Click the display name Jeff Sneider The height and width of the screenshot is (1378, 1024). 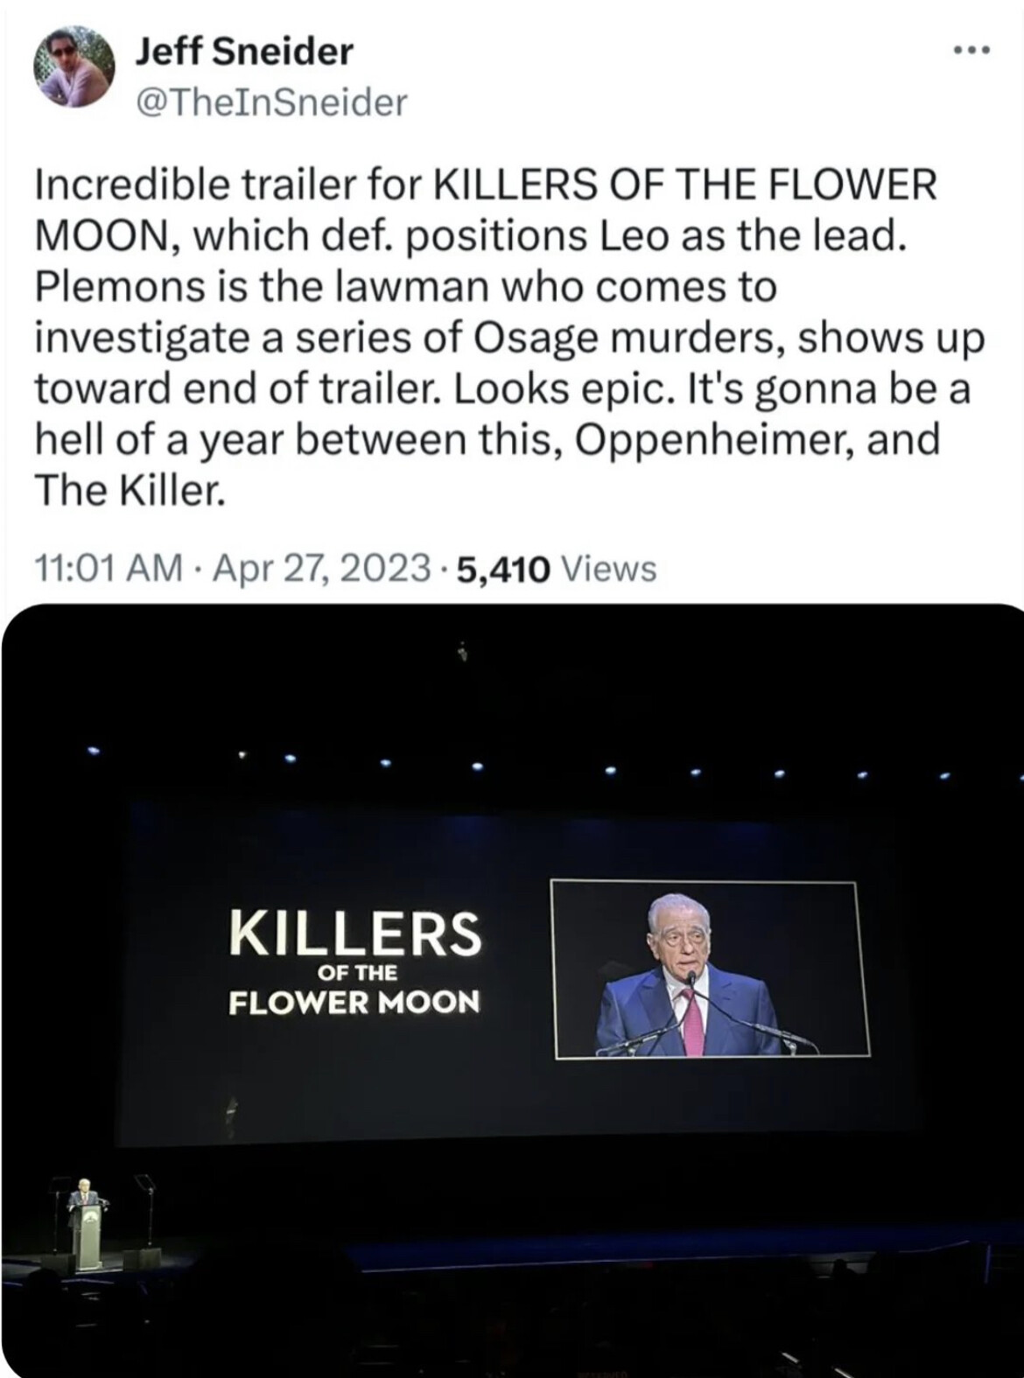coord(244,52)
